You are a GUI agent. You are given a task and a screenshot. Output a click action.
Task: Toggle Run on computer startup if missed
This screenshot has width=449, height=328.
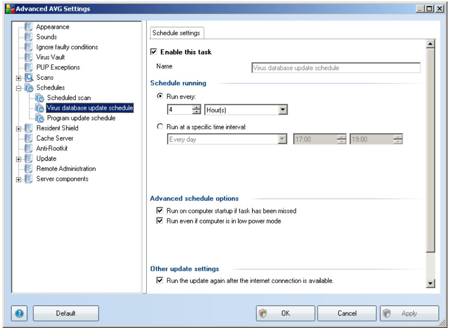[160, 211]
